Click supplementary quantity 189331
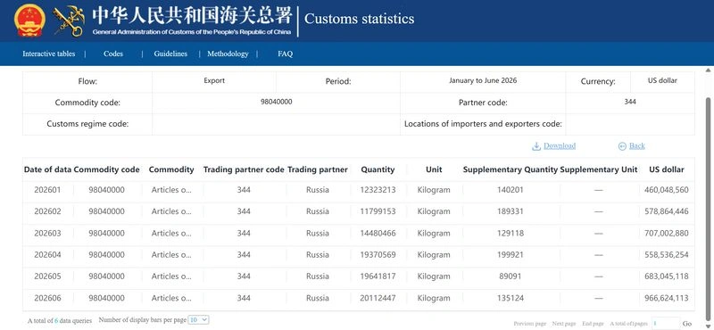The width and height of the screenshot is (714, 330). [x=510, y=211]
